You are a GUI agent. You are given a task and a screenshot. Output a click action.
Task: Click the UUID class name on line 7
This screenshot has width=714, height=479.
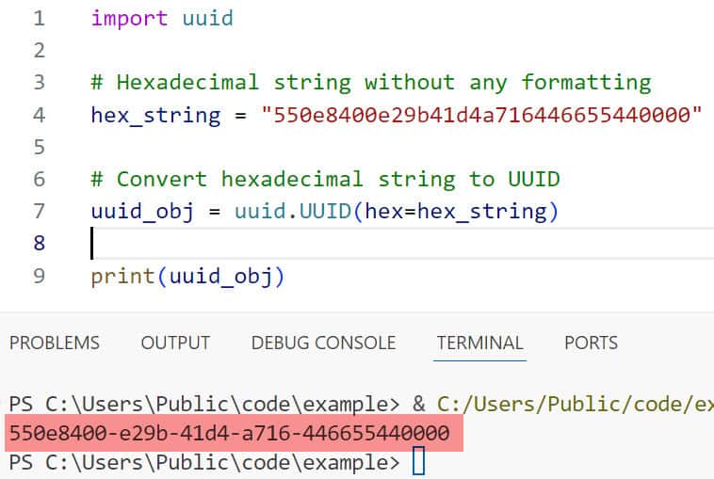(x=324, y=212)
